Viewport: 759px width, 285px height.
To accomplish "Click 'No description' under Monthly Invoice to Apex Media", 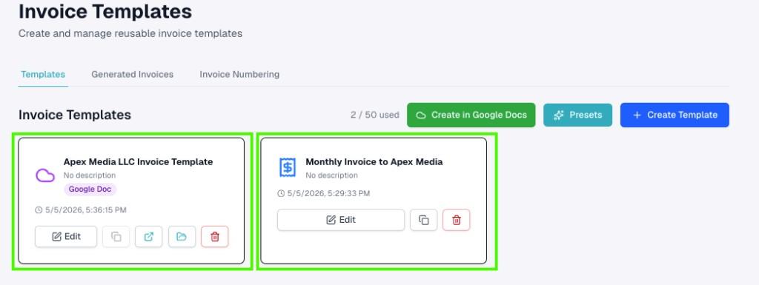I will point(331,175).
